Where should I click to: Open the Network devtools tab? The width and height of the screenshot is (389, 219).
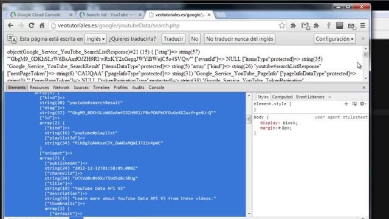(x=61, y=88)
